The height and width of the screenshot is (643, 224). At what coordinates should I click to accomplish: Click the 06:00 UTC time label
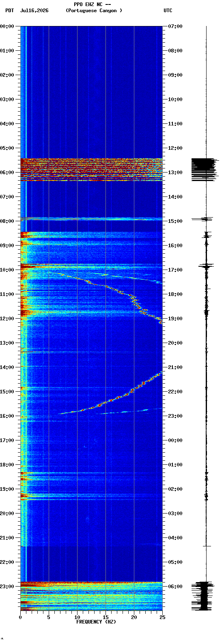click(175, 587)
